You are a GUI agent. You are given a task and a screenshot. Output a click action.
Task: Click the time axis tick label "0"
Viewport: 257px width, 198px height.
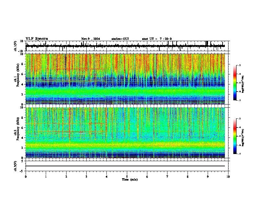click(26, 177)
